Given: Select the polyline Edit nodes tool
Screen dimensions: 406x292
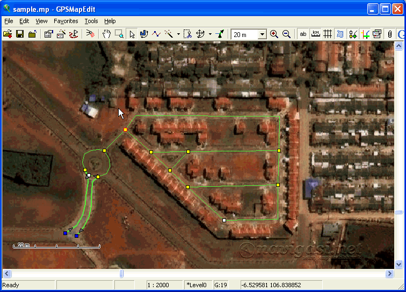Looking at the screenshot, I should pos(156,34).
